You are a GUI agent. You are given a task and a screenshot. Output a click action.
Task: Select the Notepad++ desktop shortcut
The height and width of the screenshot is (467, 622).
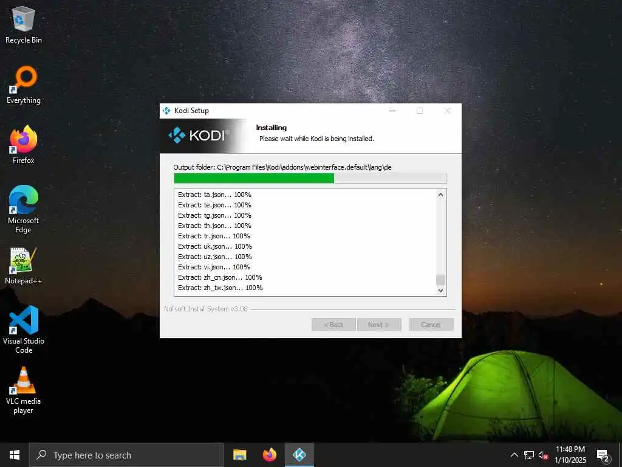pos(24,266)
